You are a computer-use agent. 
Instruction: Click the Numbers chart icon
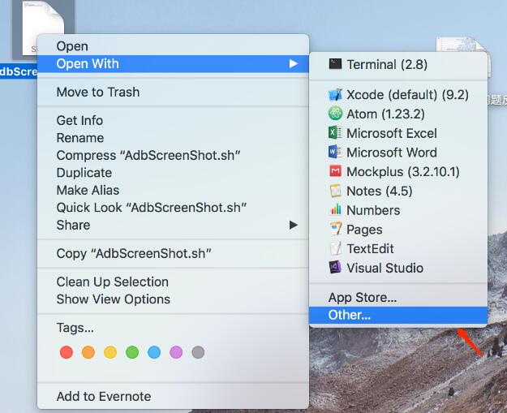[336, 210]
